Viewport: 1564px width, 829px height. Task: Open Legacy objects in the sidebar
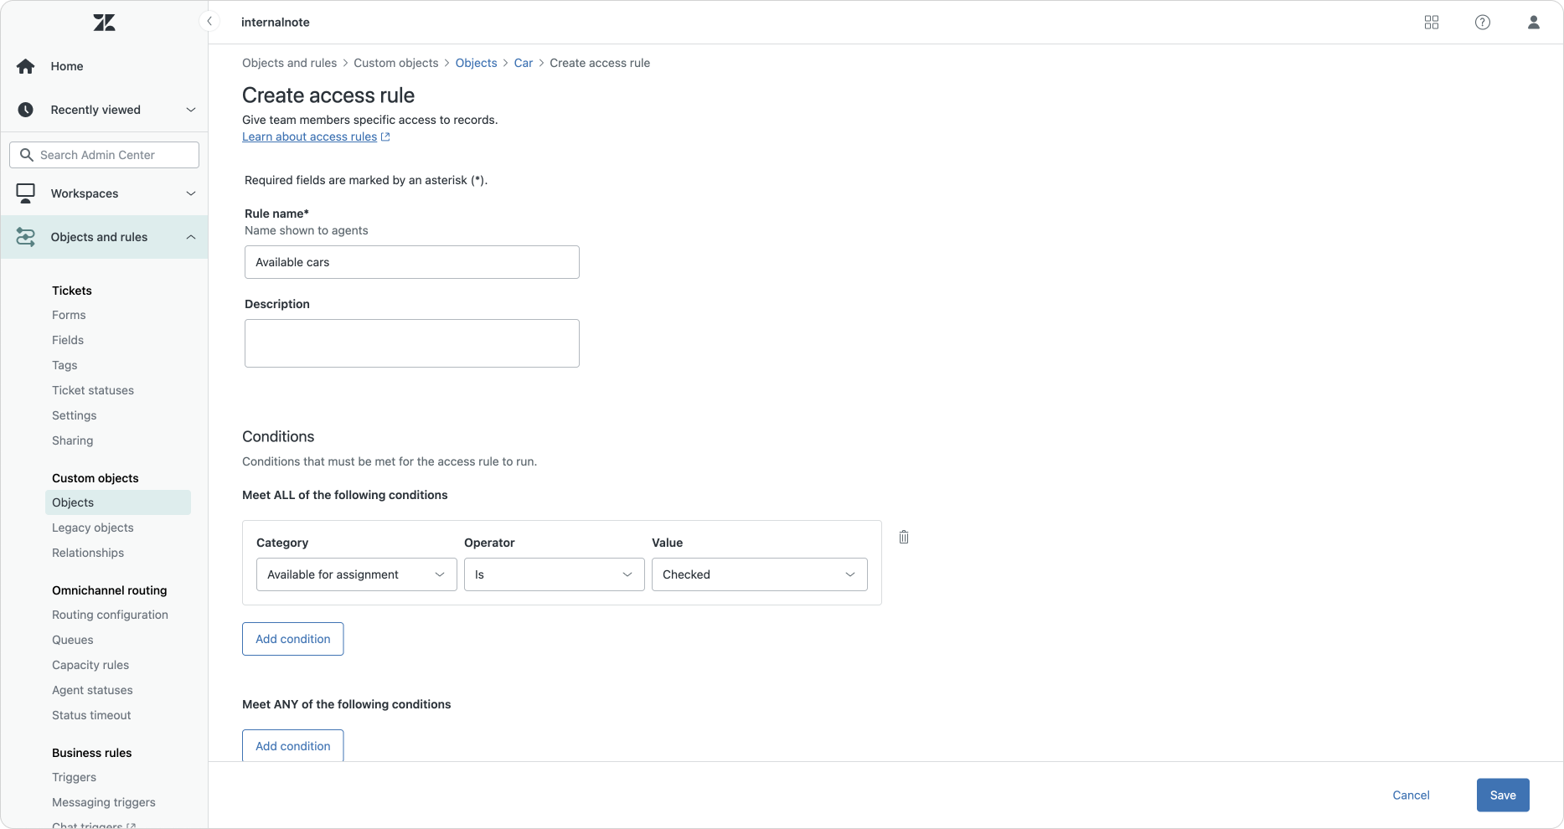tap(93, 528)
